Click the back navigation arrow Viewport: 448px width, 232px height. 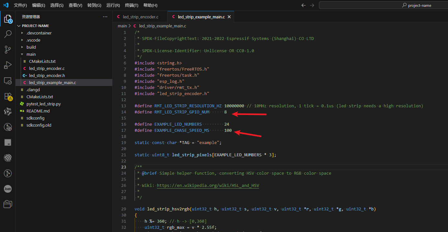coord(303,5)
